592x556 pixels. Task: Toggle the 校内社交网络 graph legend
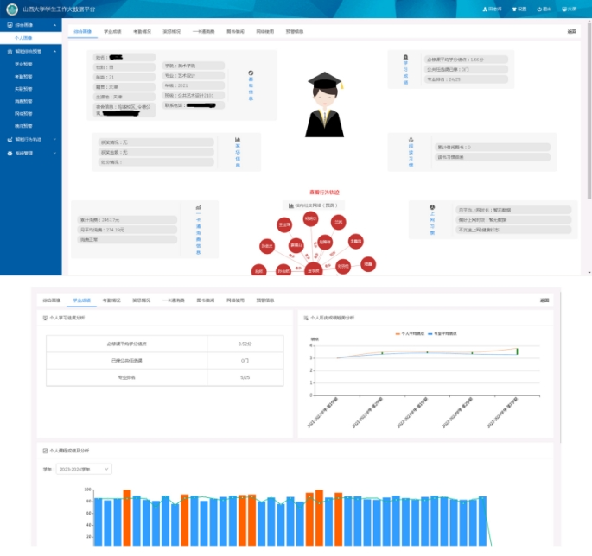point(309,206)
